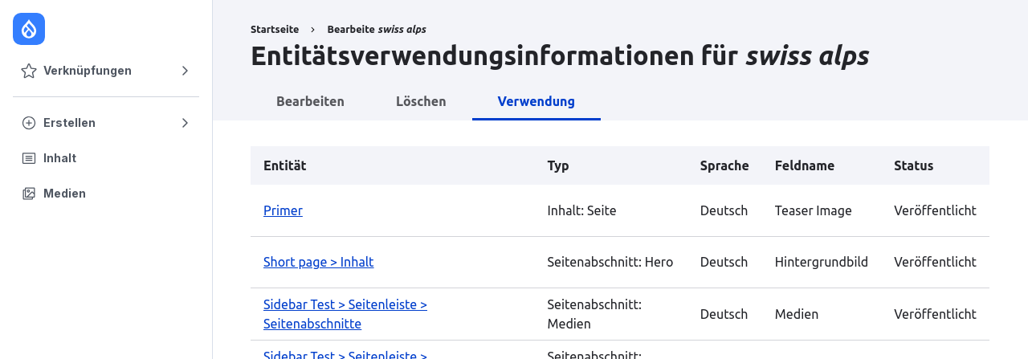This screenshot has height=359, width=1028.
Task: Click Veröffentlicht status in Short page row
Action: (935, 262)
